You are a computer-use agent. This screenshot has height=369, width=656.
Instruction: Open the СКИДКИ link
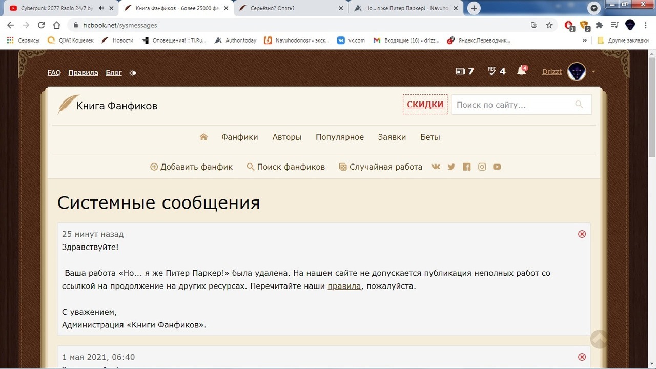(x=424, y=104)
